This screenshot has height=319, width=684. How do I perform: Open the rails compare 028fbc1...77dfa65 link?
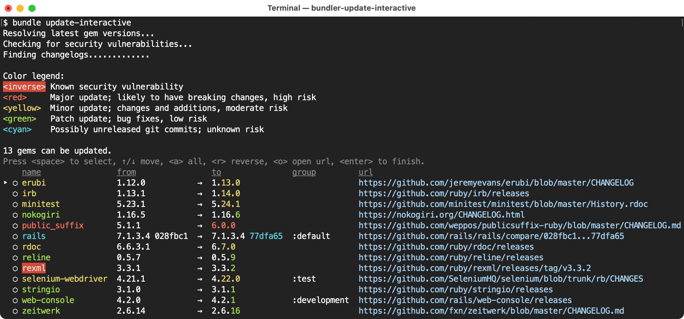(x=491, y=236)
